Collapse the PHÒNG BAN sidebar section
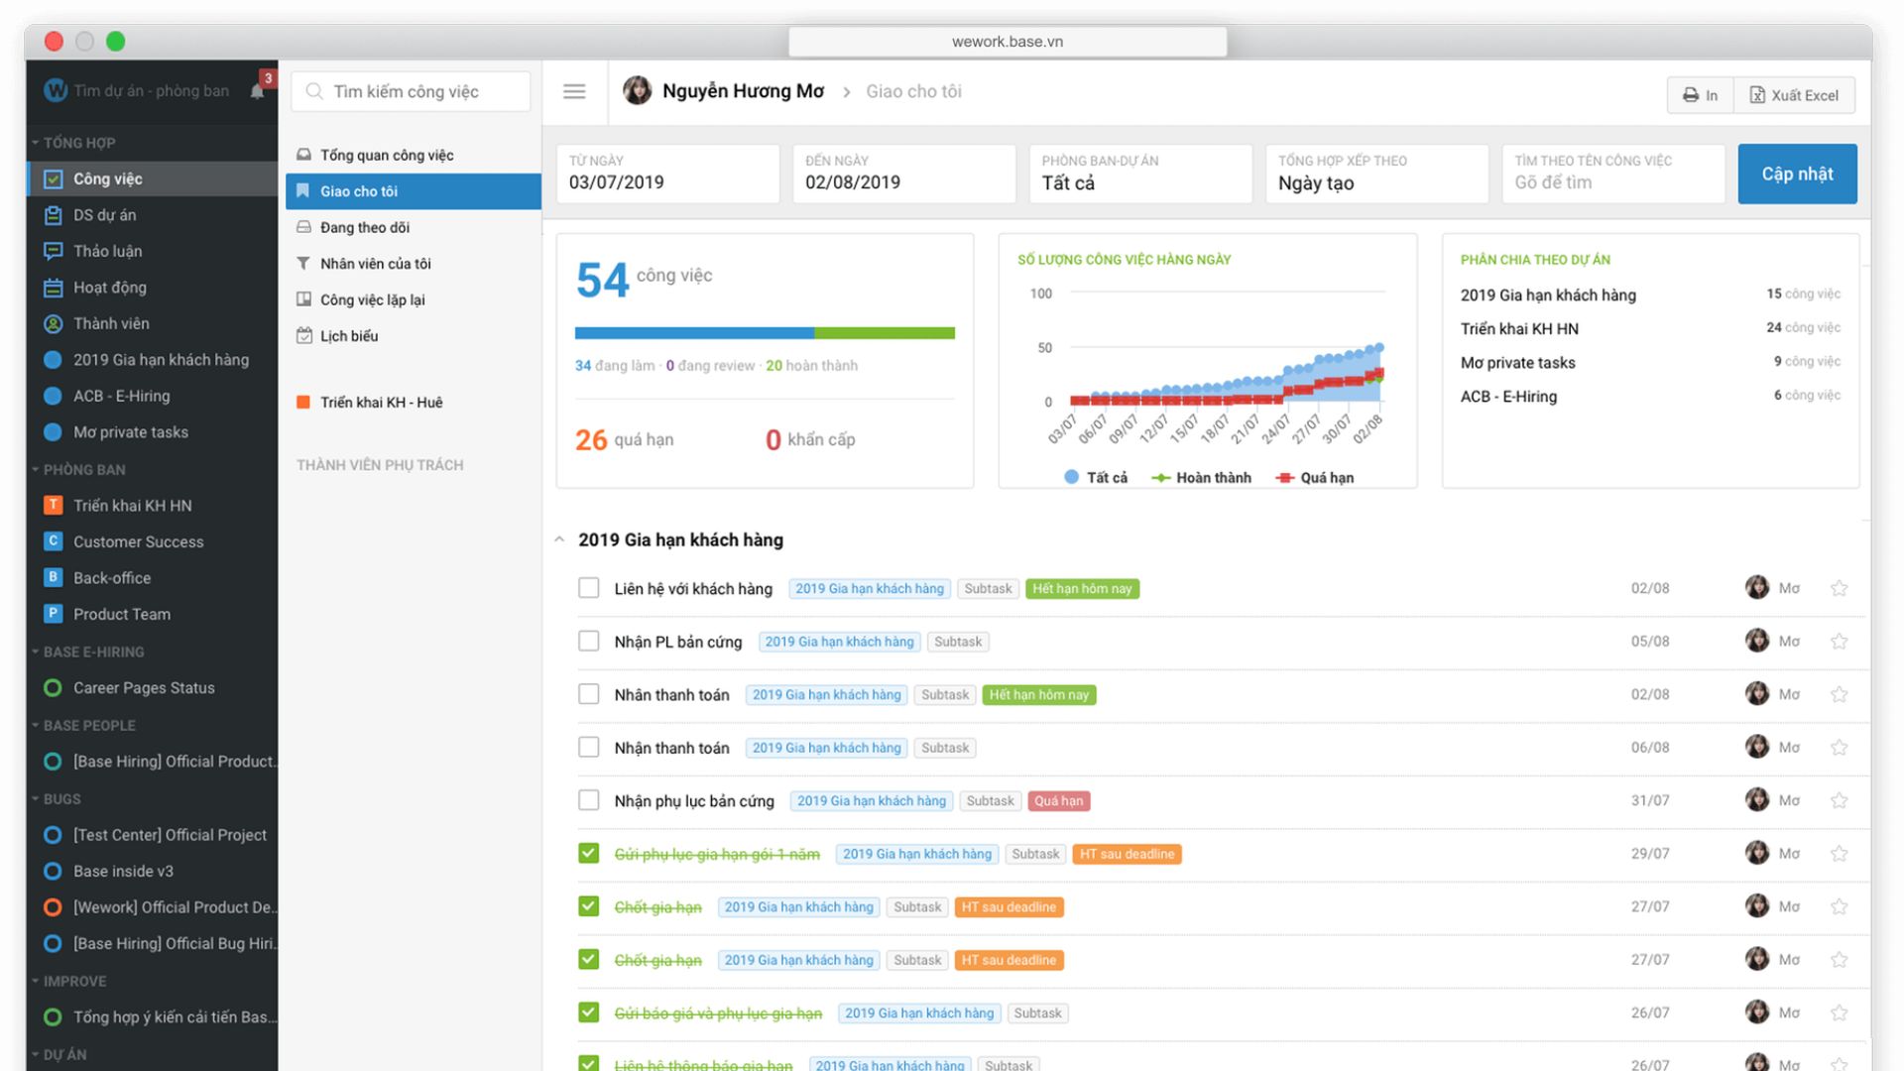This screenshot has width=1904, height=1071. 36,469
